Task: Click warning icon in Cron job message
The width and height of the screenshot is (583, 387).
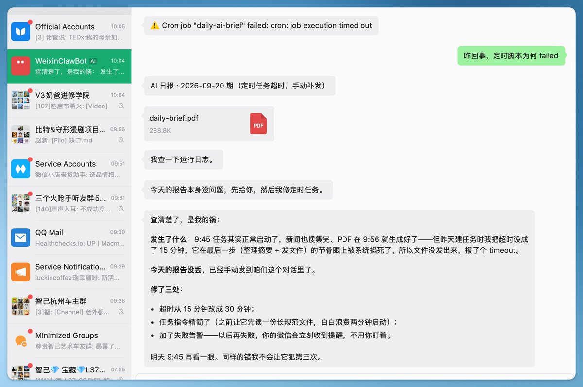Action: click(155, 26)
